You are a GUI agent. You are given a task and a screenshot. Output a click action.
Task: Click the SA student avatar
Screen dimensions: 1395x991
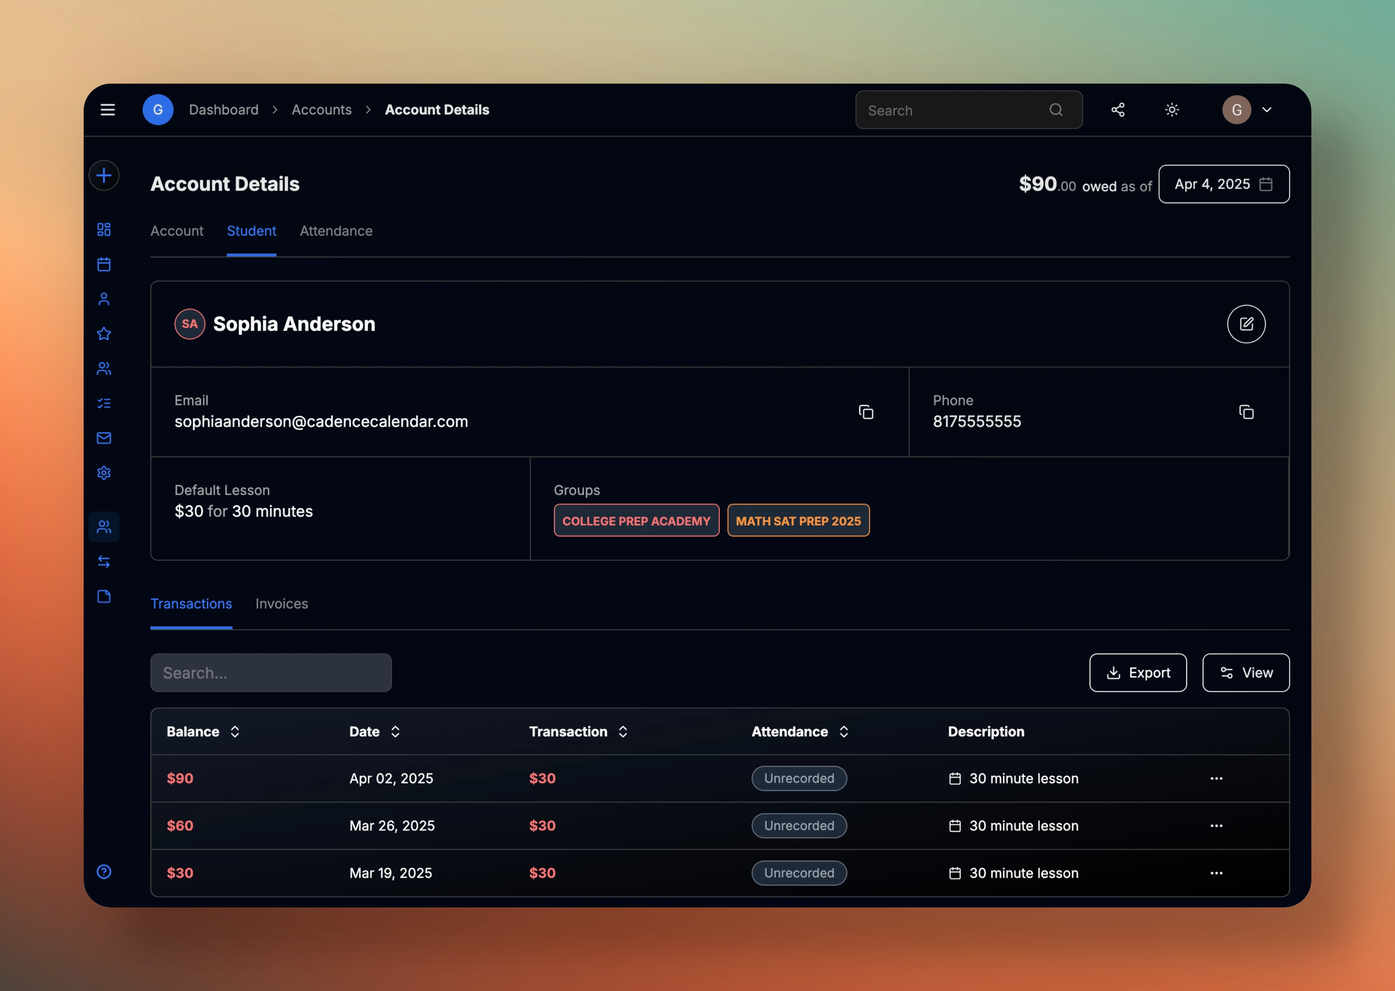(190, 323)
